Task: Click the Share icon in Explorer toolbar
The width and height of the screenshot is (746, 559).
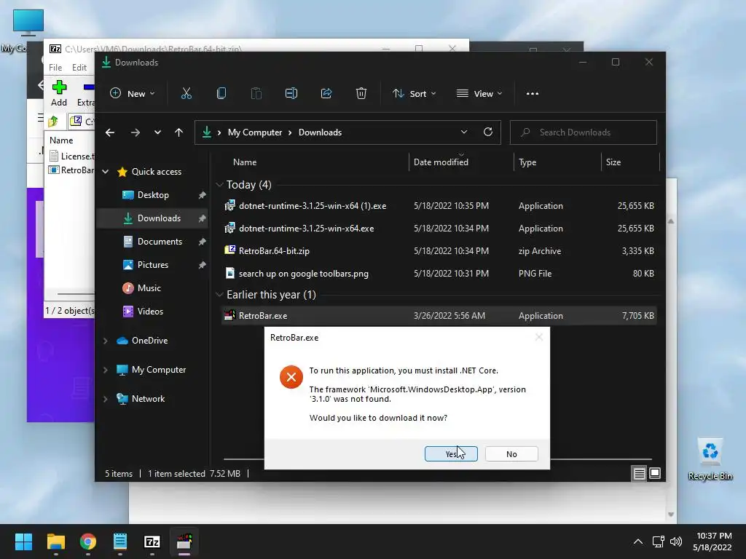Action: (326, 94)
